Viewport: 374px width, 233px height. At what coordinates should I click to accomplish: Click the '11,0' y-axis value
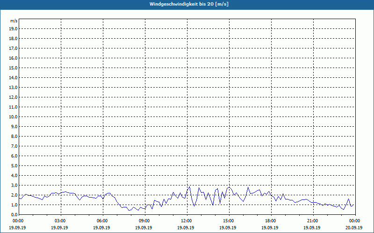(x=13, y=107)
